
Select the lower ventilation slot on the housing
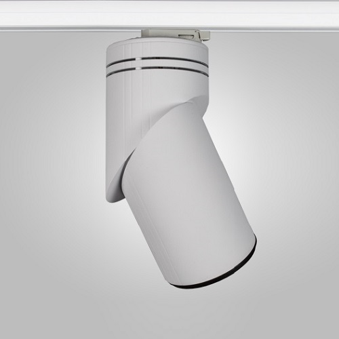click(157, 71)
